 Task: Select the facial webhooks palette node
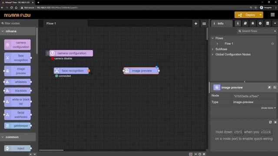[x=17, y=114]
